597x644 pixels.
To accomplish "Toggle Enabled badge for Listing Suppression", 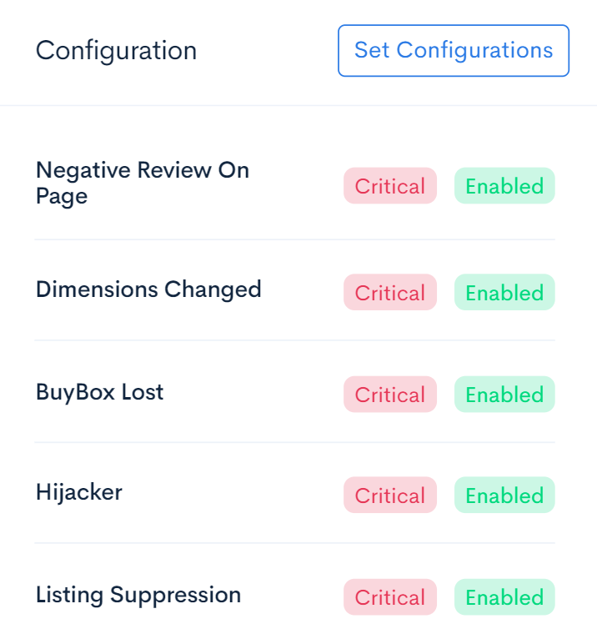I will tap(504, 597).
